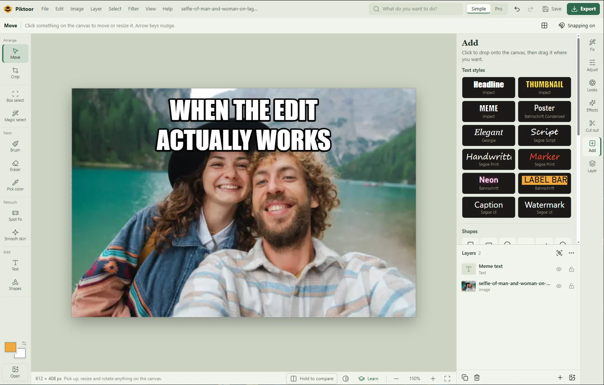
Task: Pick the Brush tool
Action: (x=15, y=146)
